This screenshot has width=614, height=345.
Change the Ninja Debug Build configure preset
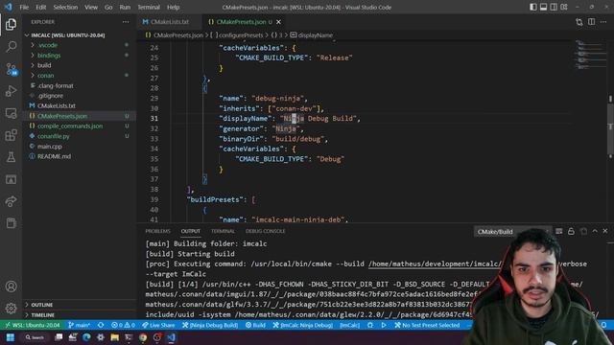pyautogui.click(x=210, y=325)
